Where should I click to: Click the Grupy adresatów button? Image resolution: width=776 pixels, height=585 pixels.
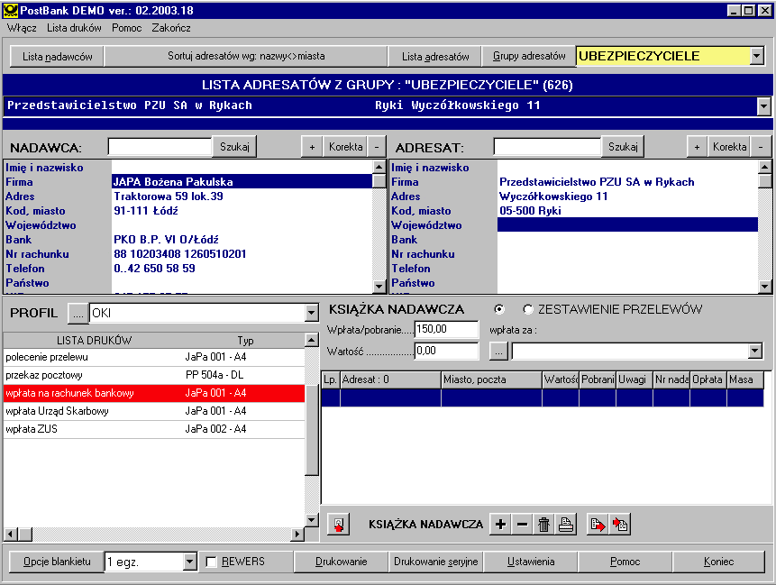click(x=529, y=57)
